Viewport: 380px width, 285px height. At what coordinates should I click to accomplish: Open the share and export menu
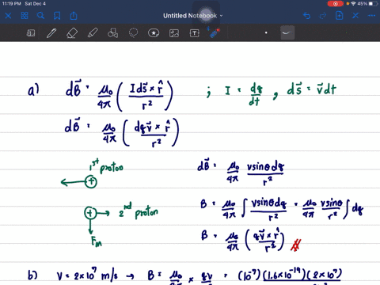[74, 16]
